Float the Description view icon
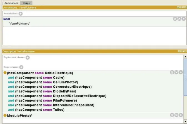 point(184,51)
